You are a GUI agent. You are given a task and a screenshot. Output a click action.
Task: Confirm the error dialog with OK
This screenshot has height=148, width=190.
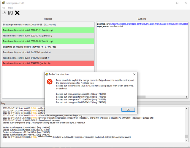128,110
